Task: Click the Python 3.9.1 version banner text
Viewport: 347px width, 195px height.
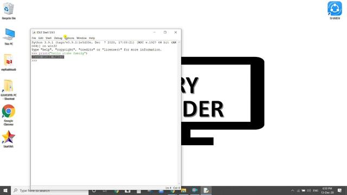Action: point(104,44)
